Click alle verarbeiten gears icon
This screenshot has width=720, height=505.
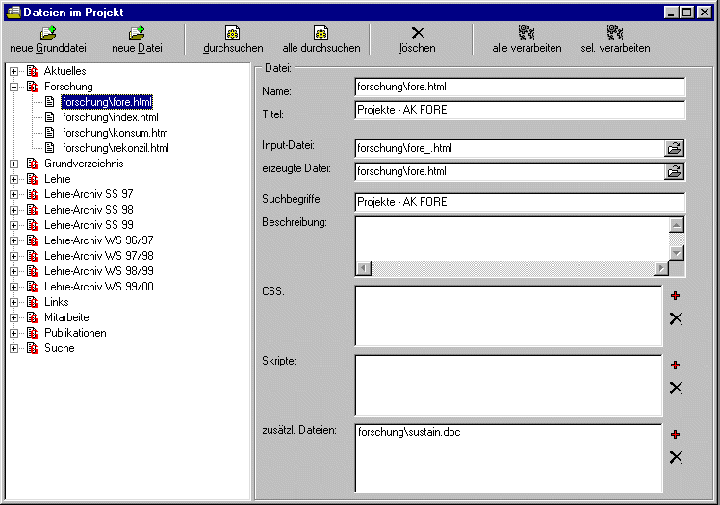(x=527, y=33)
